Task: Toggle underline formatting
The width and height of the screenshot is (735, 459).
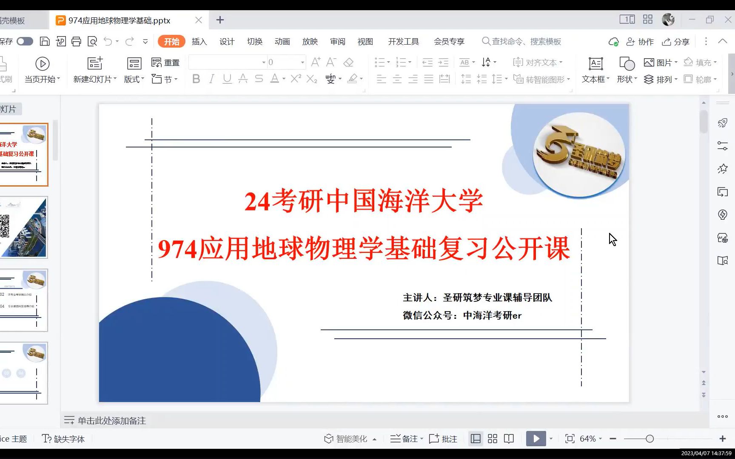Action: click(x=227, y=79)
